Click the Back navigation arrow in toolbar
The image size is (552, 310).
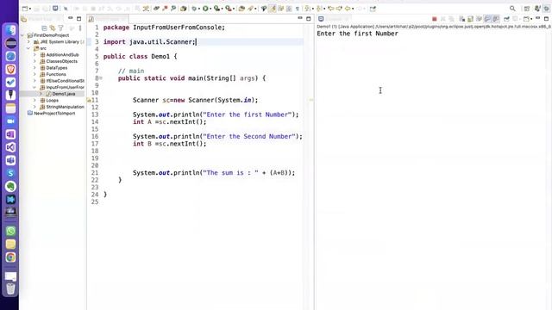tap(348, 9)
